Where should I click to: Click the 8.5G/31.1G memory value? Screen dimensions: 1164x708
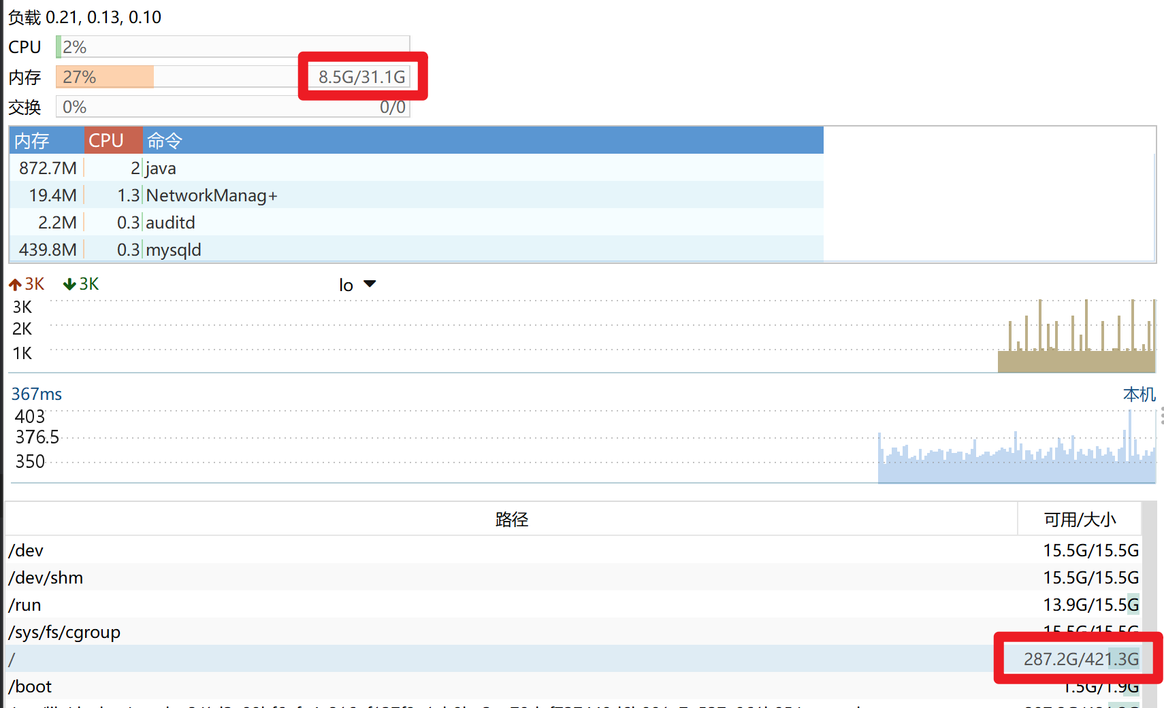[x=362, y=77]
